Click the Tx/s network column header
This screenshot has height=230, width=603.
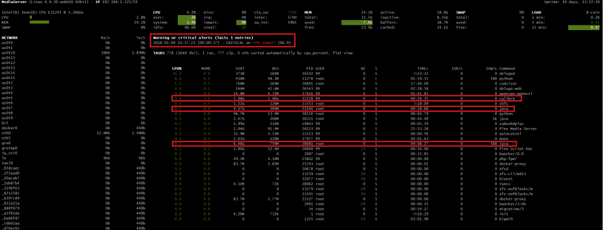[x=140, y=38]
